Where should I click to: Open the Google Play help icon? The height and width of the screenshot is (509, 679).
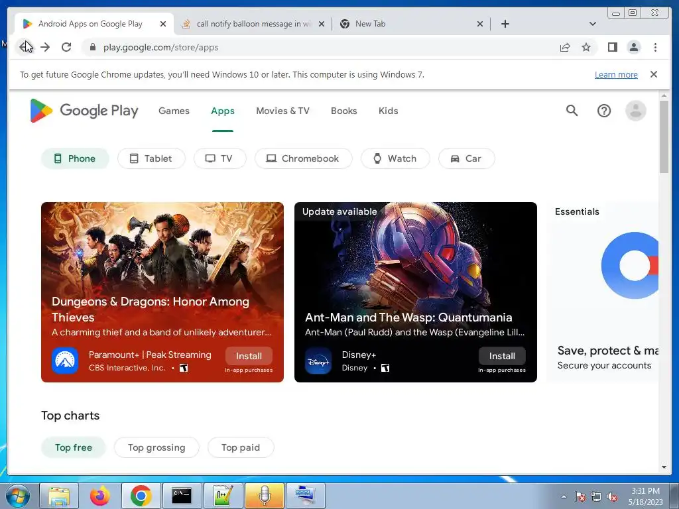tap(603, 111)
